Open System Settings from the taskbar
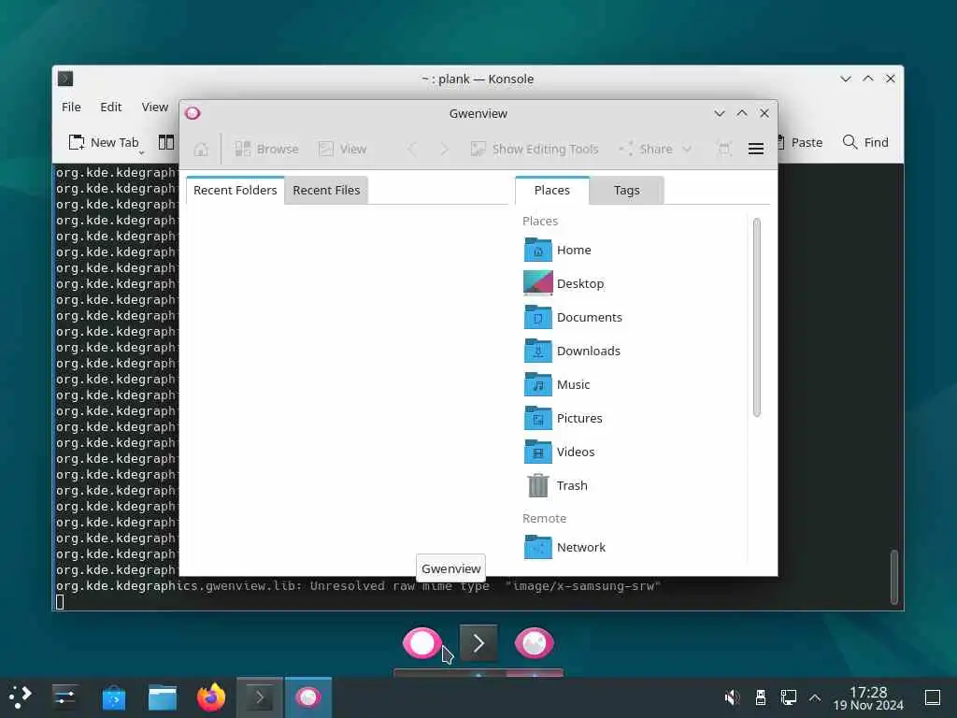This screenshot has height=718, width=957. pos(64,697)
